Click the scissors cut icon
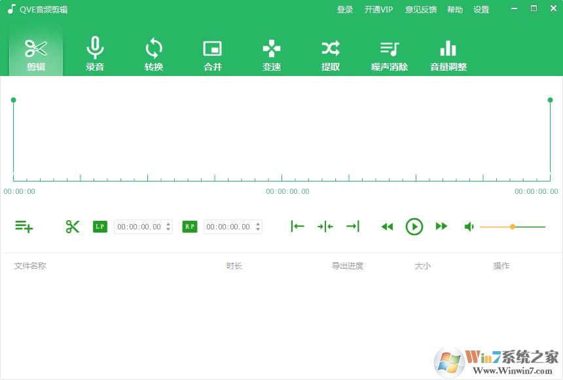563x380 pixels. [73, 226]
